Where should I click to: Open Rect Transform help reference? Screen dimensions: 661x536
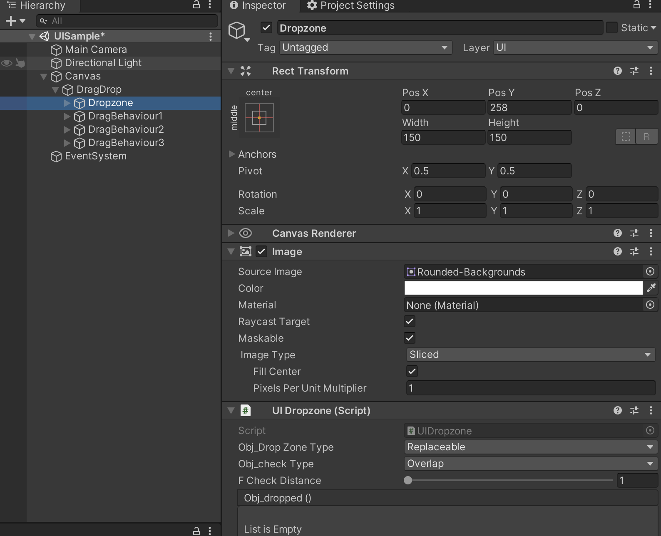pyautogui.click(x=618, y=71)
